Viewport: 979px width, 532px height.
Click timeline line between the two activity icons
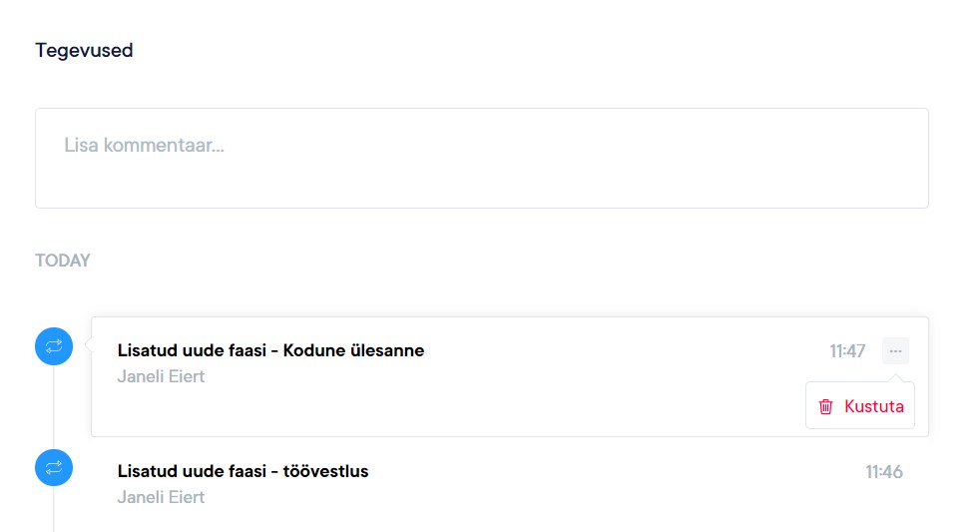(x=54, y=407)
